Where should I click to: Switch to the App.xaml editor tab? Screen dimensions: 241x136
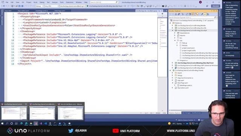coord(8,11)
